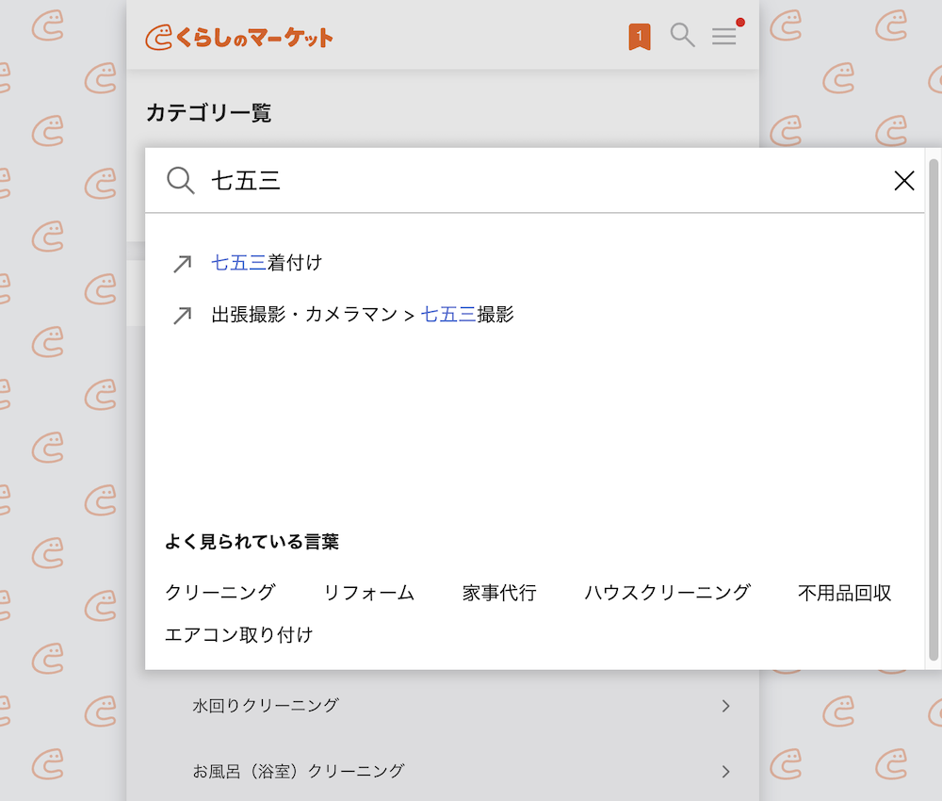
Task: Choose the エアコン取り付け popular keyword
Action: click(238, 634)
